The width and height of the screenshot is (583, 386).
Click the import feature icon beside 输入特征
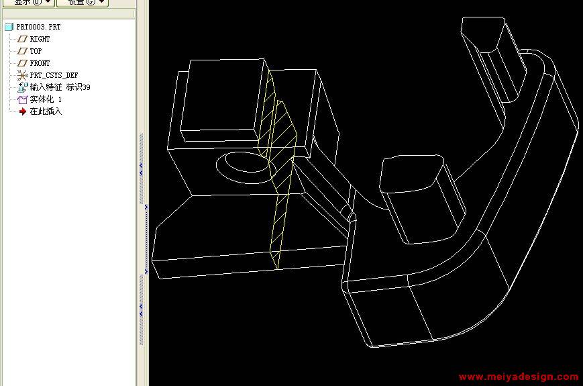click(x=23, y=87)
